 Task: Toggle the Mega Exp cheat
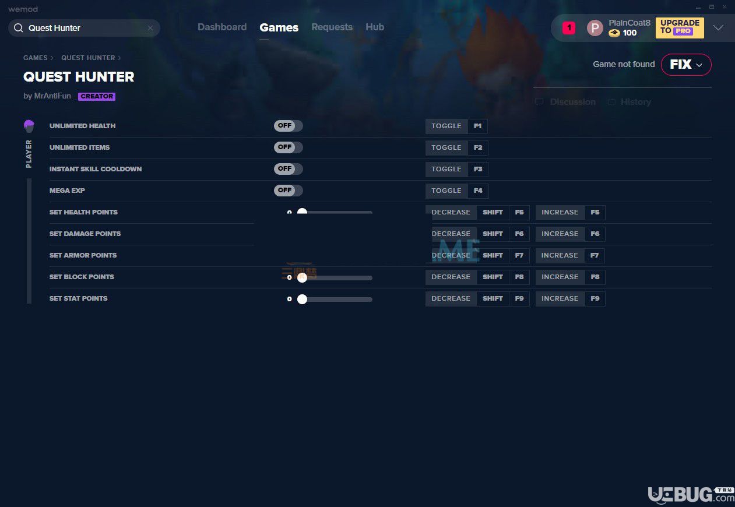(289, 191)
